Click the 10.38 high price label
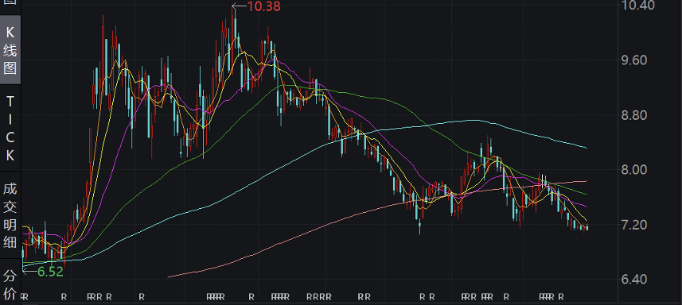682x305 pixels. point(263,6)
